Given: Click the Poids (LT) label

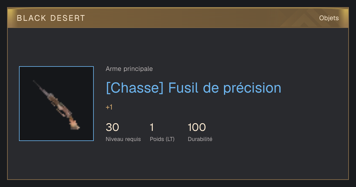Looking at the screenshot, I should (162, 139).
